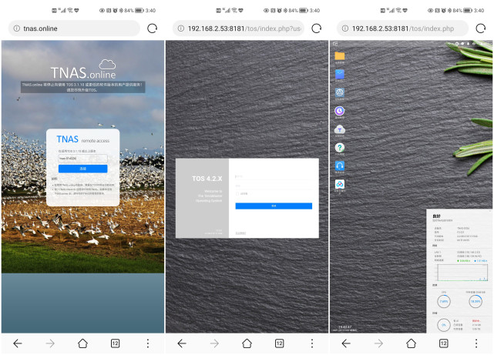Open three-dot browser menu in left screen
The image size is (494, 355).
[148, 343]
